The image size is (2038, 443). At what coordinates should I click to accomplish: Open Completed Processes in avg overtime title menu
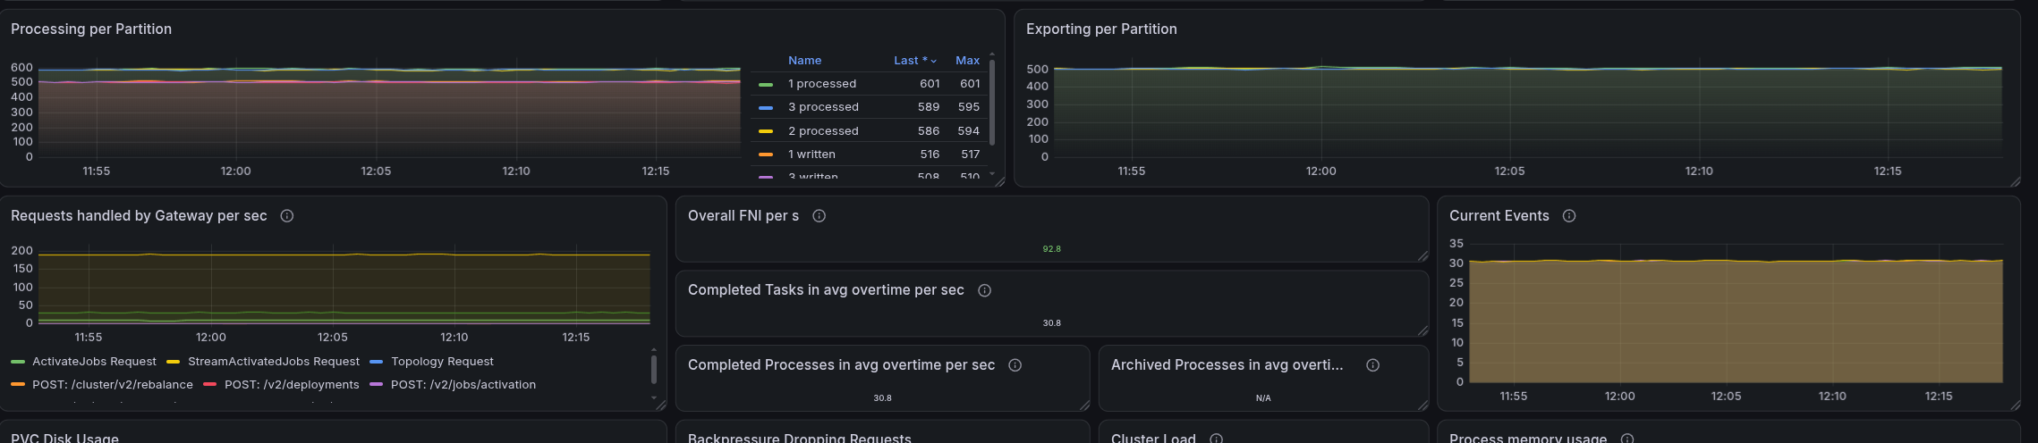pos(841,365)
